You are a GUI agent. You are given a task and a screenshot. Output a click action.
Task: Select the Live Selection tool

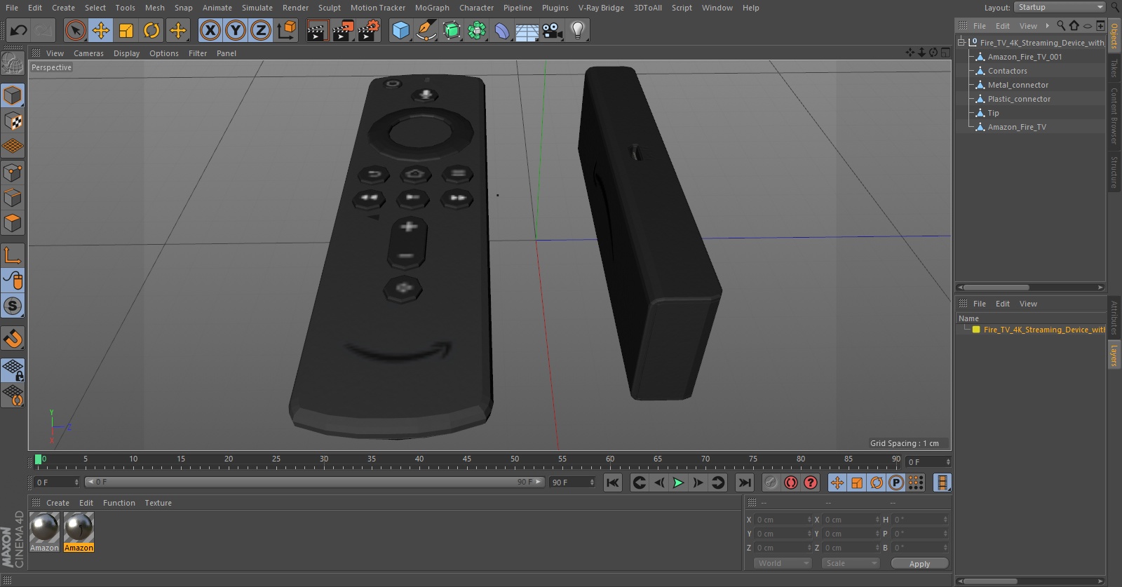coord(76,30)
